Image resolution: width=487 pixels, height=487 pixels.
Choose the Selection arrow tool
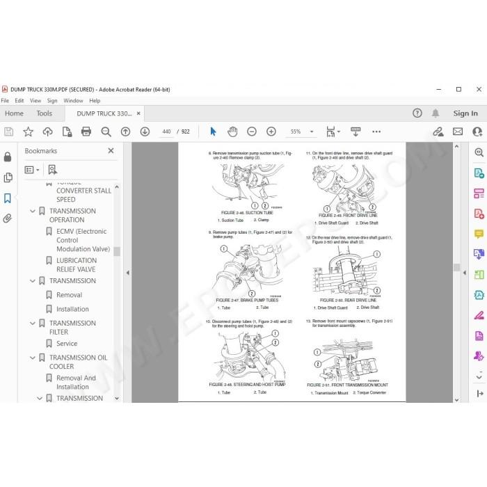[213, 131]
